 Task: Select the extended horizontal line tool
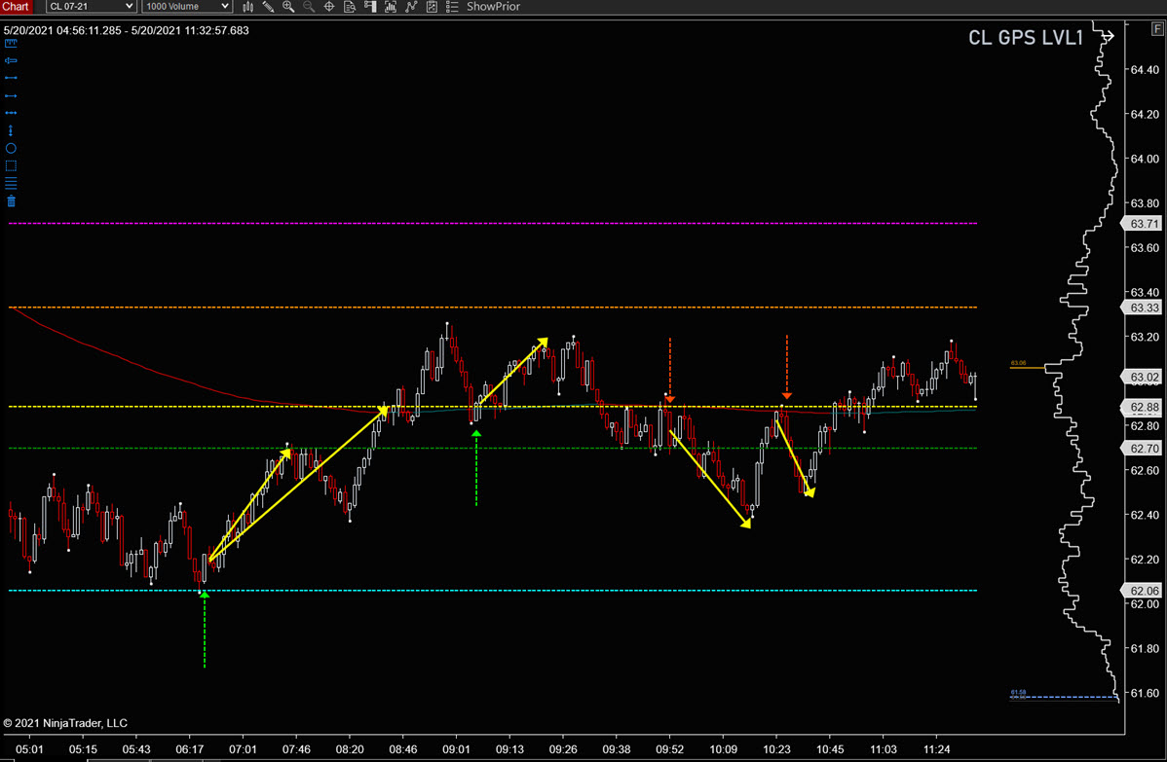11,112
